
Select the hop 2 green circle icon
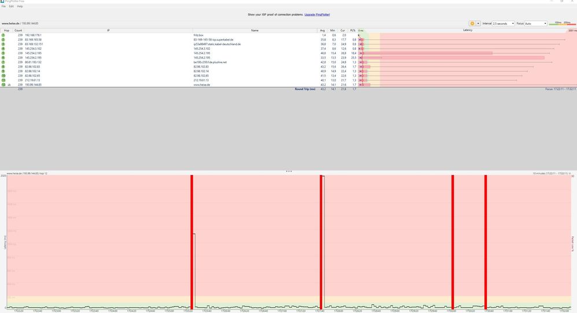pyautogui.click(x=3, y=40)
